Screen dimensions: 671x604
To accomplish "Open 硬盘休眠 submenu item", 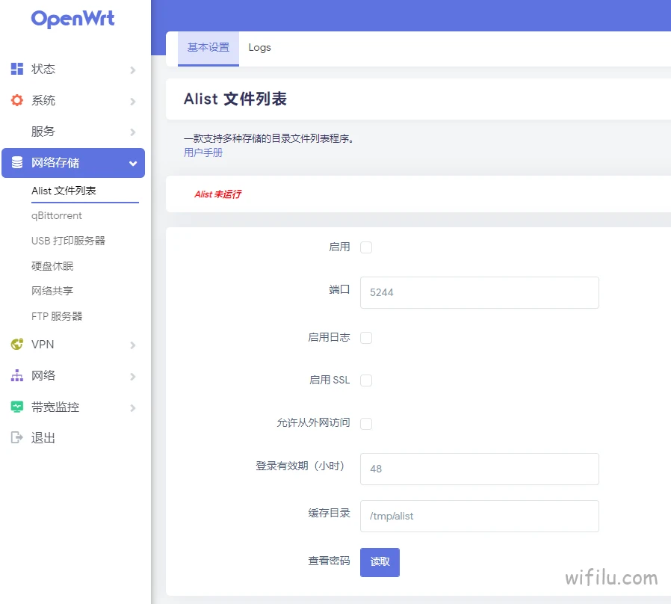I will point(52,266).
